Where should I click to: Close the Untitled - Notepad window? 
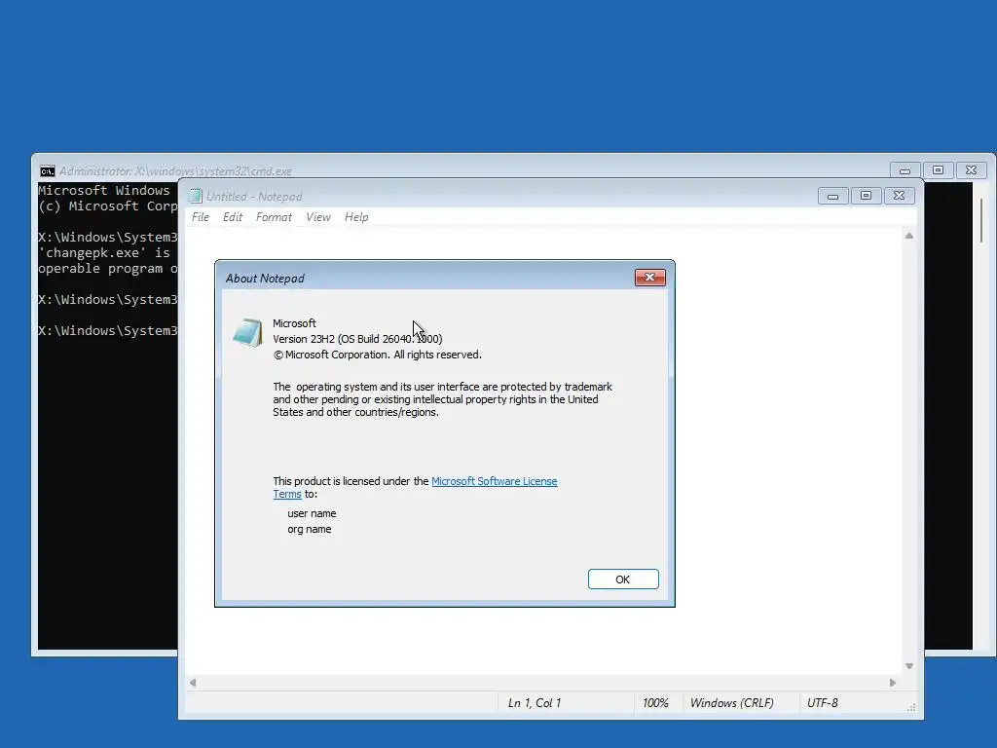[x=899, y=196]
